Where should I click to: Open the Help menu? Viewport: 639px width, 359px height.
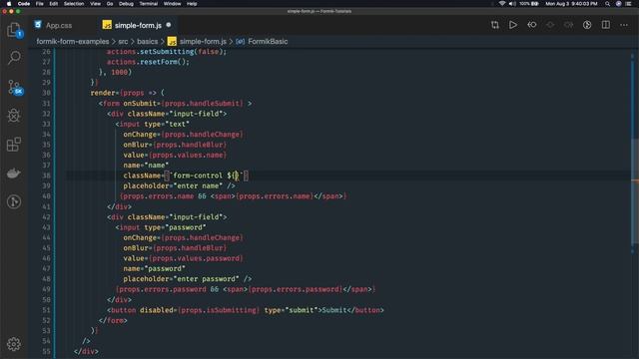tap(192, 4)
